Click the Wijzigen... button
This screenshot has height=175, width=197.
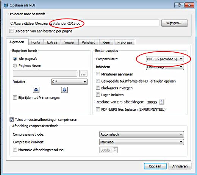point(174,23)
